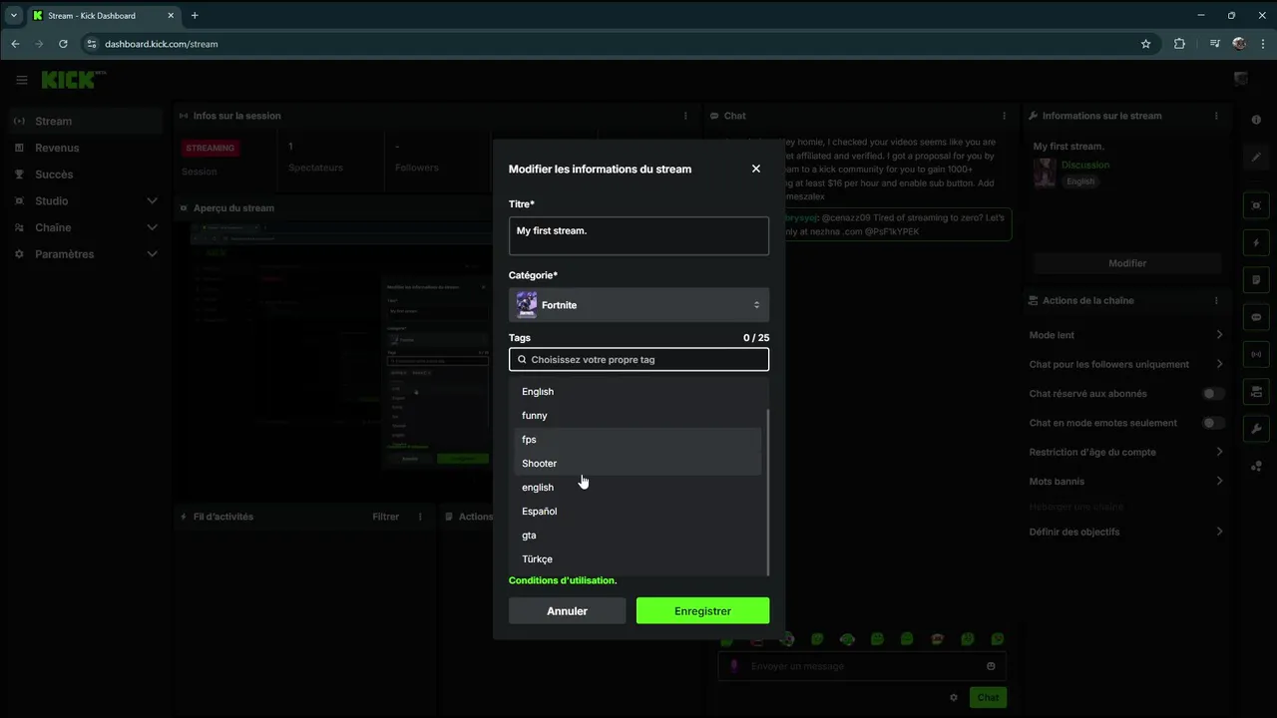1277x718 pixels.
Task: Expand the Mots bannis option
Action: pos(1219,482)
